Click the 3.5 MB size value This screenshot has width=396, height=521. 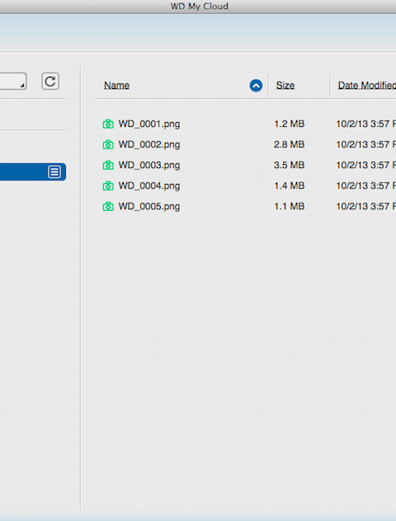coord(289,165)
